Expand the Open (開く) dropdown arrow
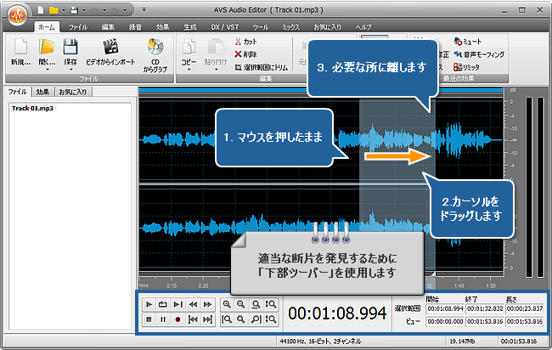The image size is (552, 350). pyautogui.click(x=48, y=70)
